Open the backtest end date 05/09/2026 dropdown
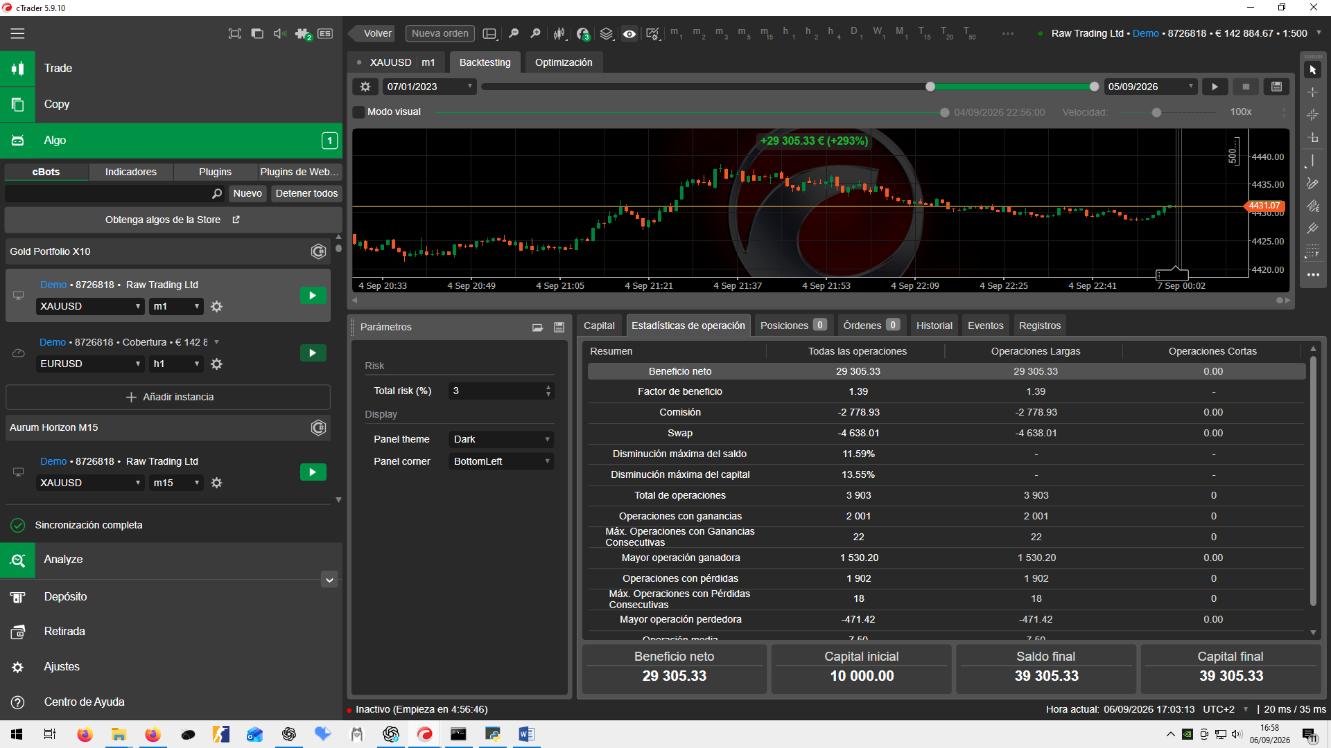This screenshot has width=1331, height=748. 1150,87
